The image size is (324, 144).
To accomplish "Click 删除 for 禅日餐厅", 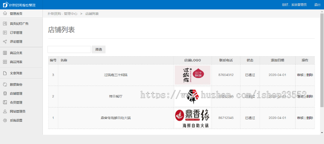I will tap(310, 96).
